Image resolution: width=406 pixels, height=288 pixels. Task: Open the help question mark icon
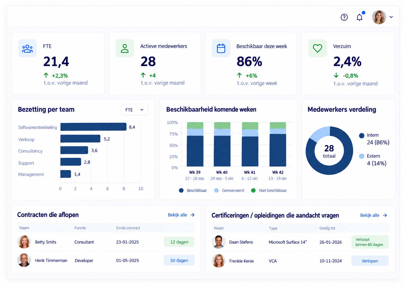point(344,17)
